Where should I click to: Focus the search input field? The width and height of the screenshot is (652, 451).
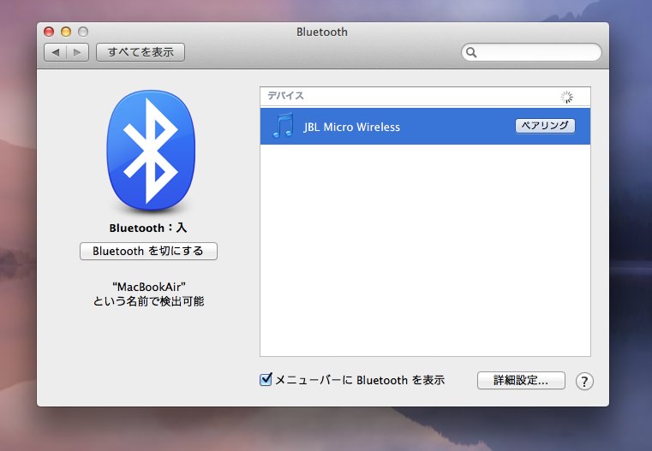(x=531, y=52)
